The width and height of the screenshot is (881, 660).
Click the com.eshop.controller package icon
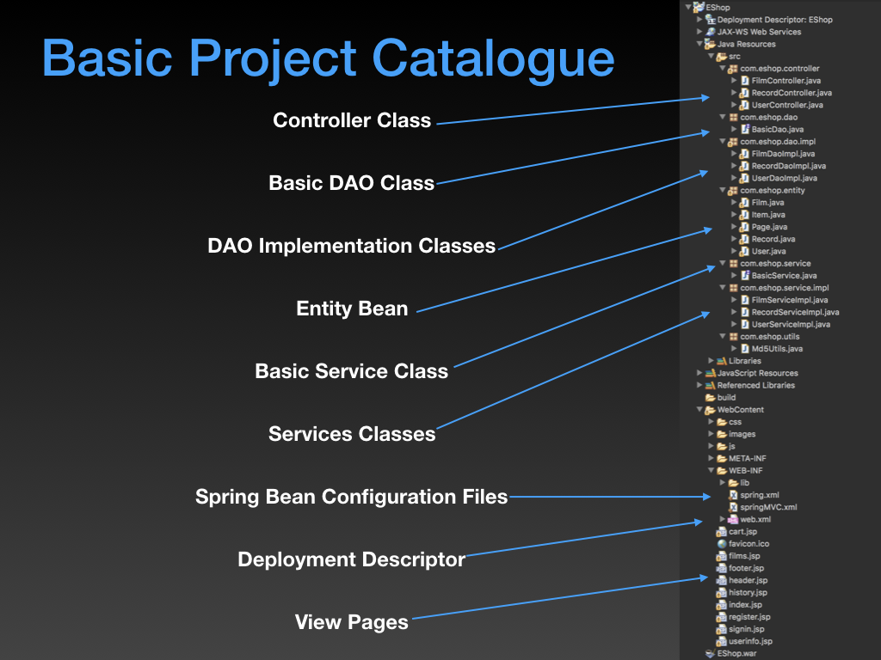[733, 69]
